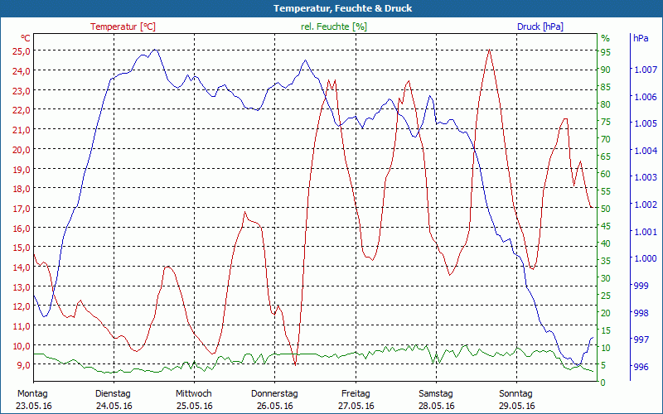Click the Montag 23.05.16 date label
663x414 pixels.
click(33, 399)
